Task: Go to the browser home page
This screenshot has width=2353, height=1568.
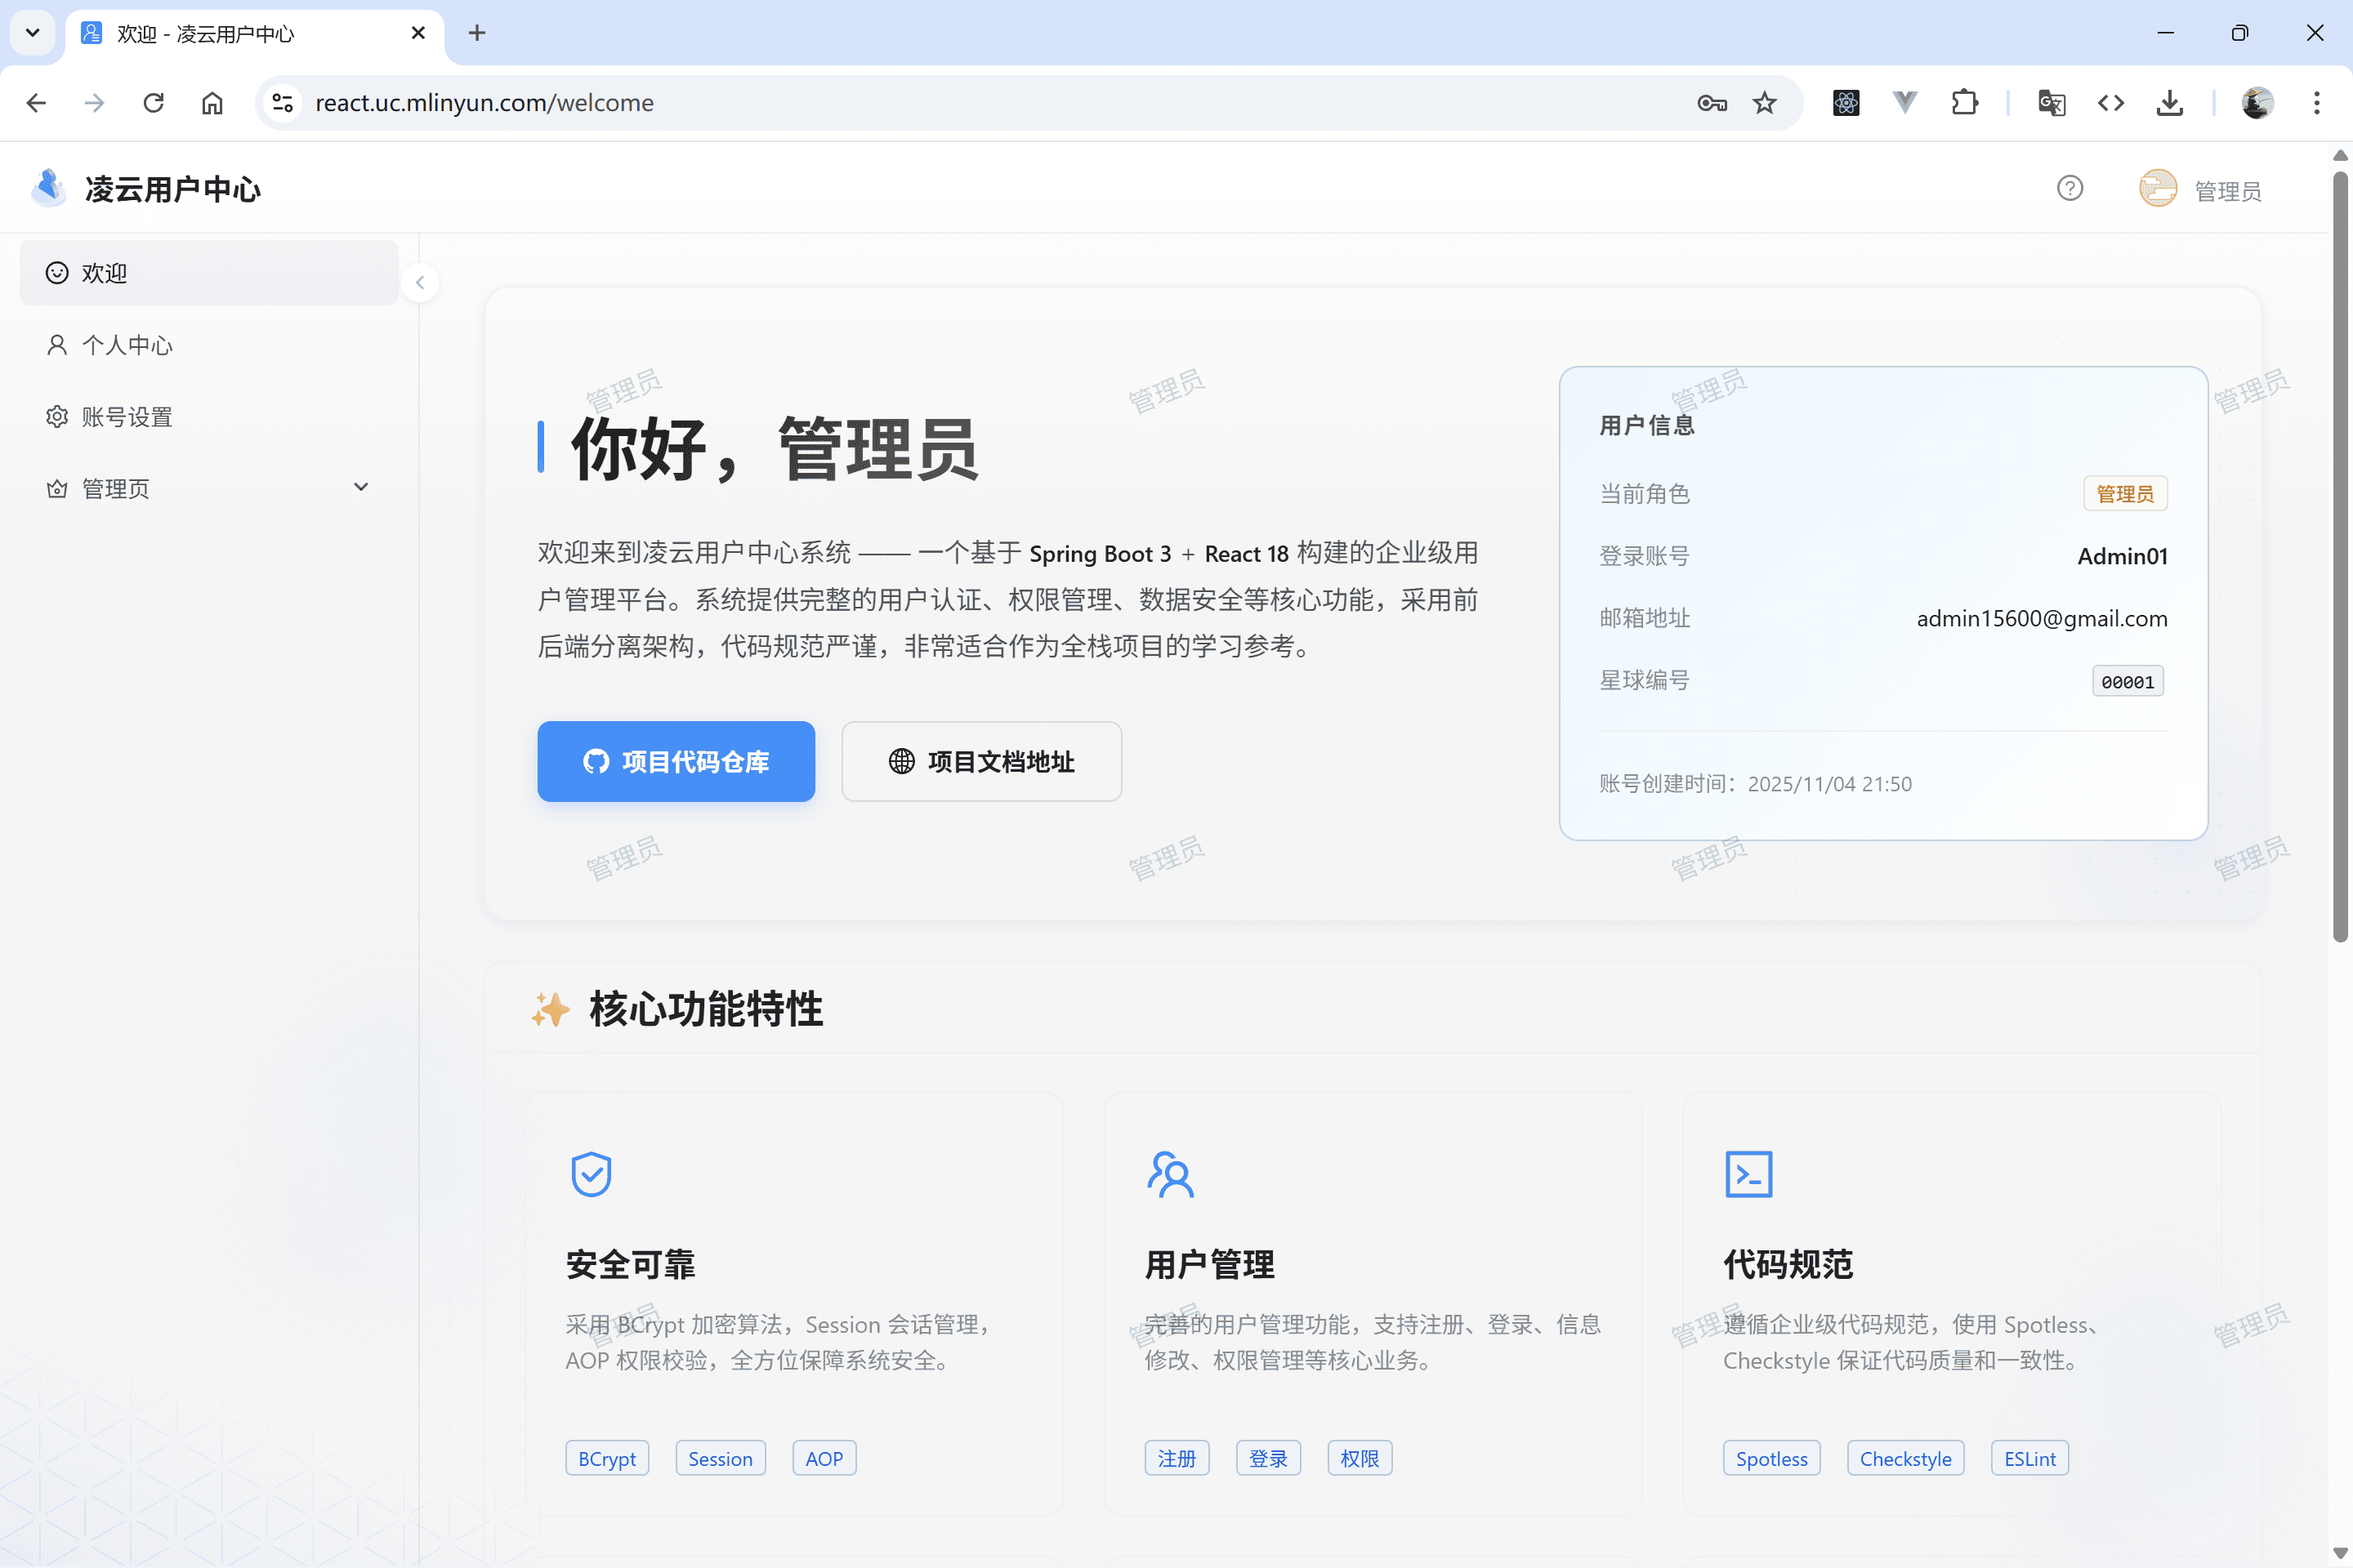Action: click(212, 103)
